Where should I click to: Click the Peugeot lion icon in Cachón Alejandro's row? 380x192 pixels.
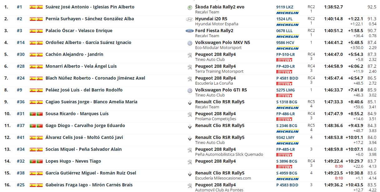tap(190, 55)
